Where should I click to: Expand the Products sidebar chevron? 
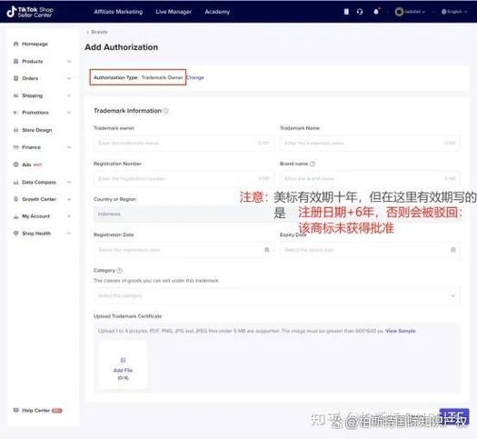point(69,62)
